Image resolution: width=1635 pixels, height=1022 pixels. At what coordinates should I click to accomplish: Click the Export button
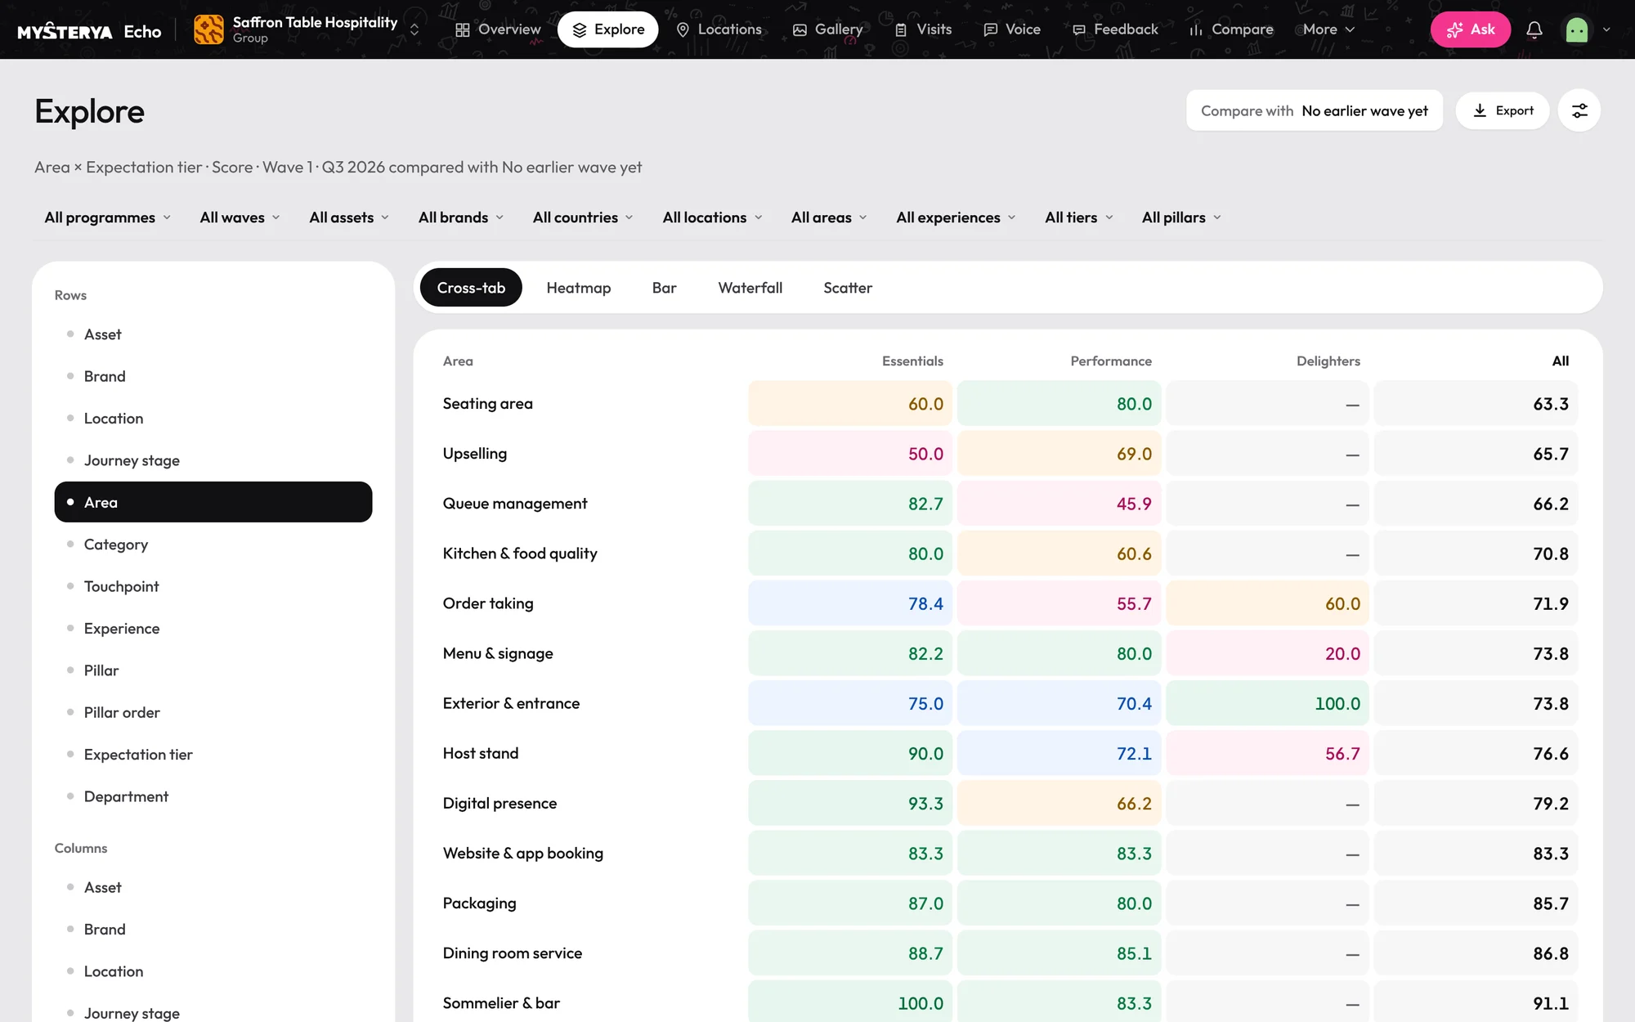pos(1503,110)
